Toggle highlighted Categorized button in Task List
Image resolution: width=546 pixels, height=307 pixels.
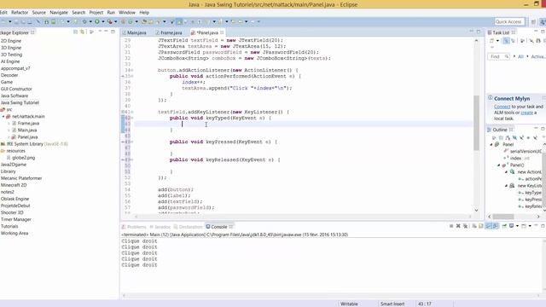tap(506, 41)
